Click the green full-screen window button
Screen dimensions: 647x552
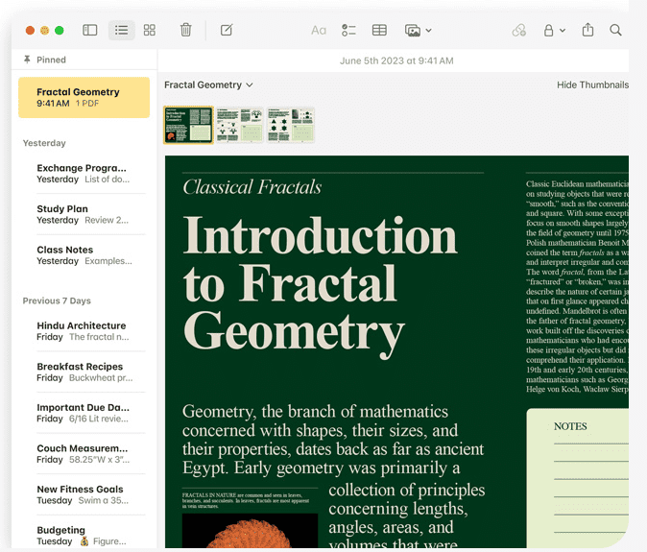(60, 30)
